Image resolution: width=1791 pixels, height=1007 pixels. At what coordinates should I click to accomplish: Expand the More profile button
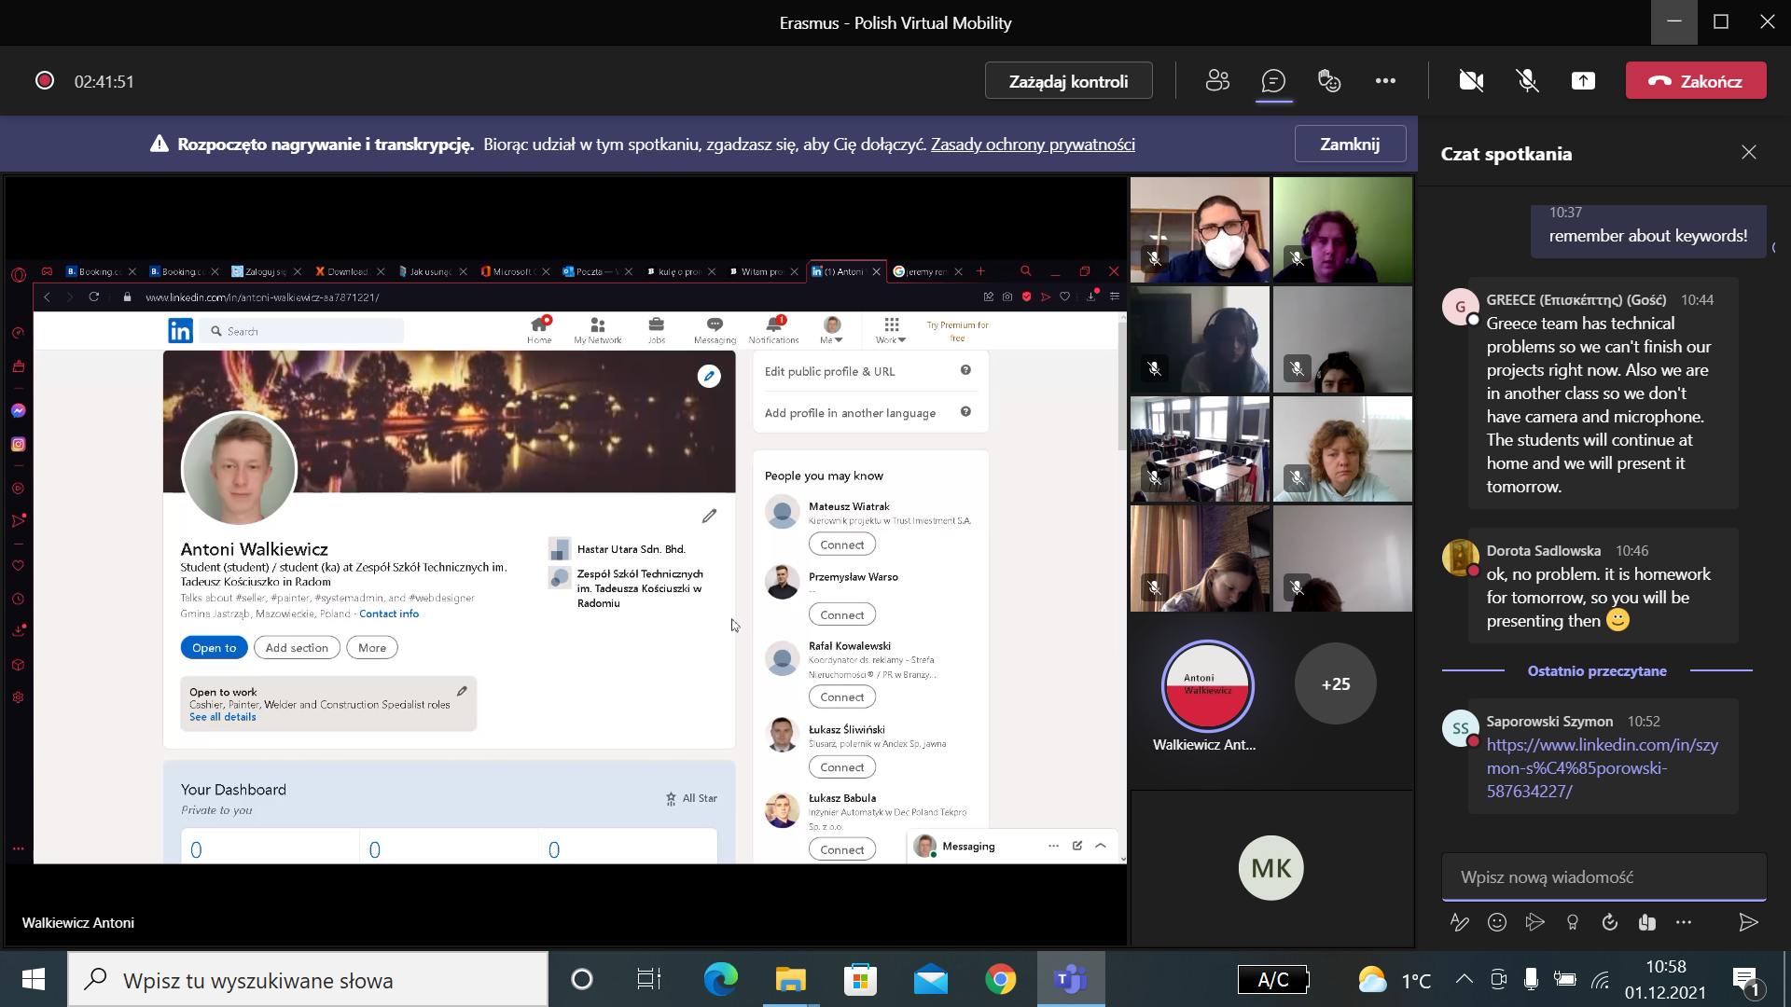click(x=372, y=648)
